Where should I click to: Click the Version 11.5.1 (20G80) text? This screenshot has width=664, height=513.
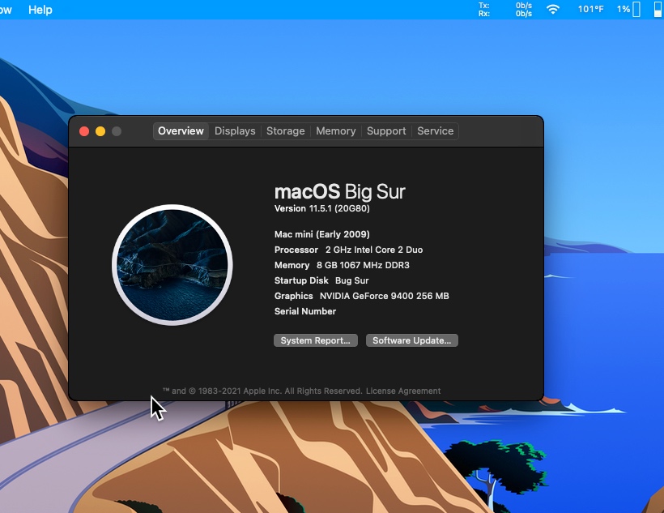(x=321, y=208)
